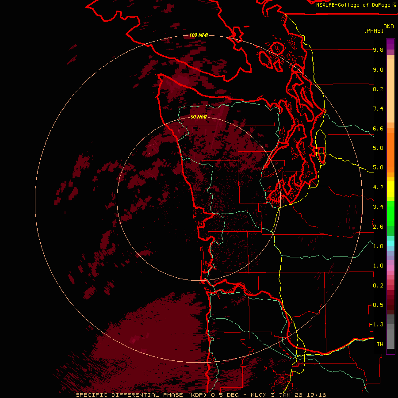Select the 4.2 scale value
Image resolution: width=398 pixels, height=398 pixels.
click(378, 188)
